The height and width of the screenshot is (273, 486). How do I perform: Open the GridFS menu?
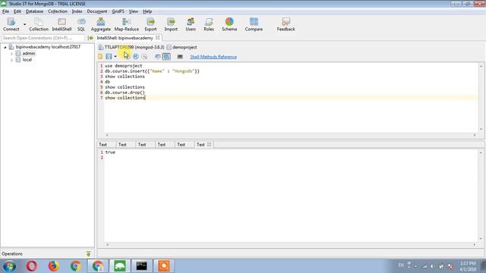click(x=118, y=11)
